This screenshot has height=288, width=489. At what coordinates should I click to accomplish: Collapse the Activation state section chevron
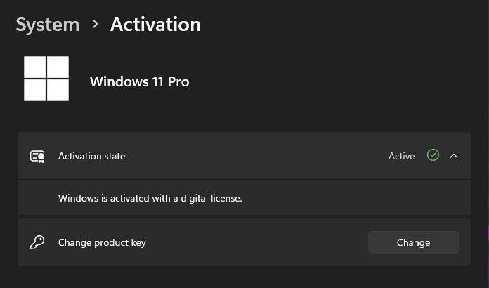(x=454, y=156)
